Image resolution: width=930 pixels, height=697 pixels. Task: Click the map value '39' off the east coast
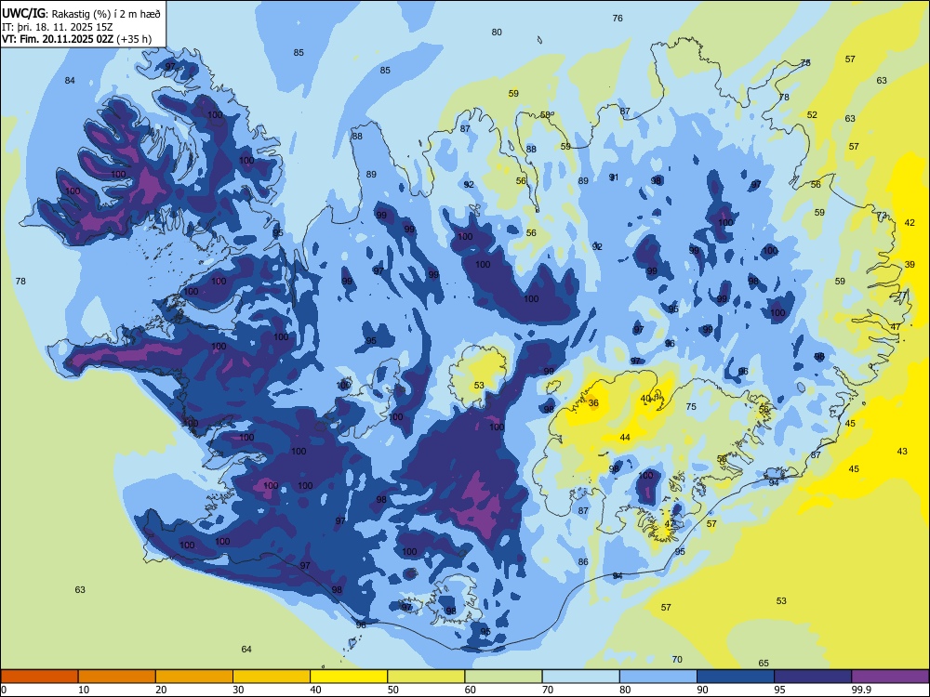[x=910, y=264]
